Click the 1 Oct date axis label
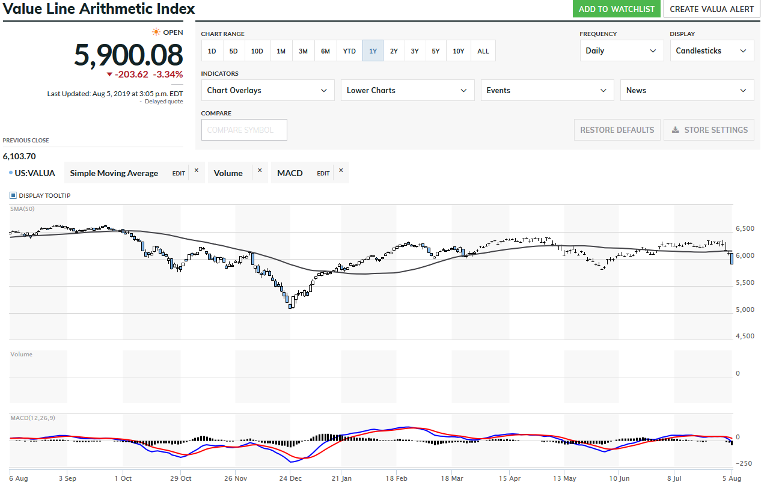The height and width of the screenshot is (497, 776). [123, 479]
